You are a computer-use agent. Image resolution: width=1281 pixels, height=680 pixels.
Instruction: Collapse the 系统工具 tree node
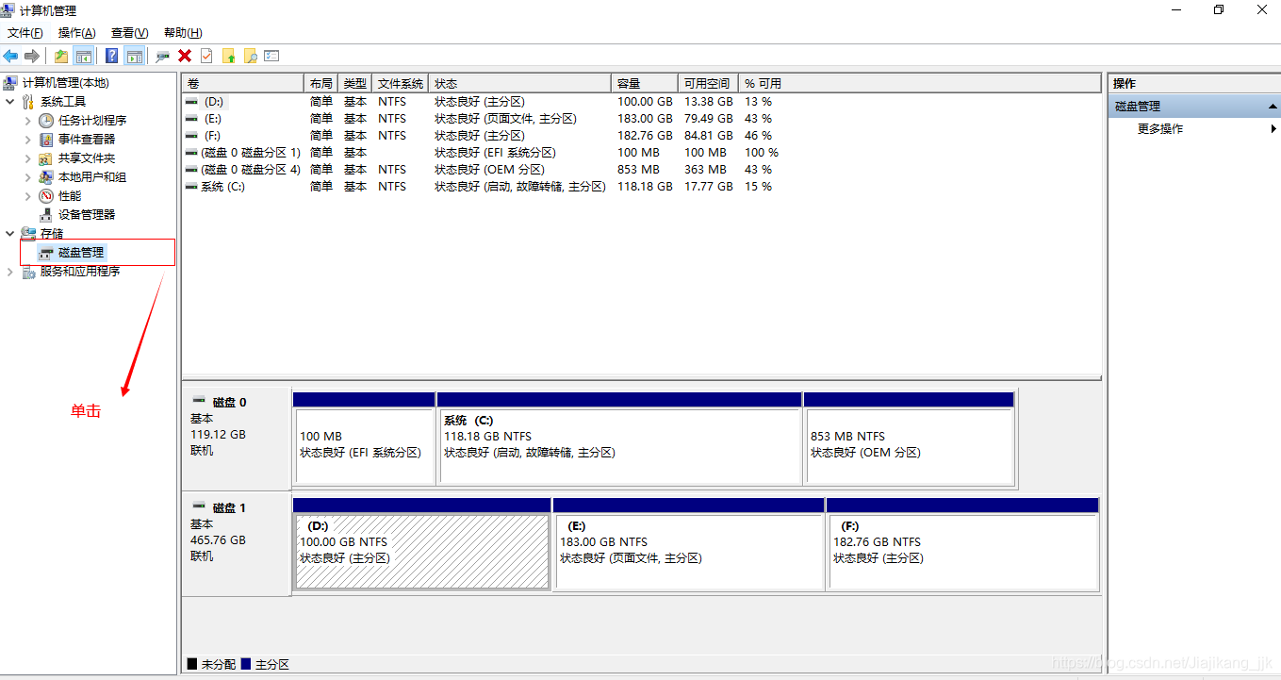tap(10, 102)
